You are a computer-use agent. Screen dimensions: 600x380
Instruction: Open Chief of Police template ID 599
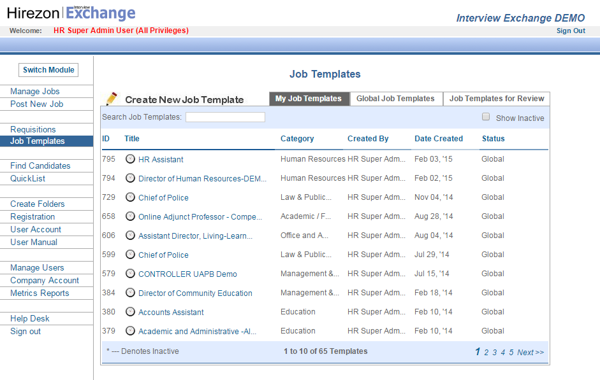163,255
